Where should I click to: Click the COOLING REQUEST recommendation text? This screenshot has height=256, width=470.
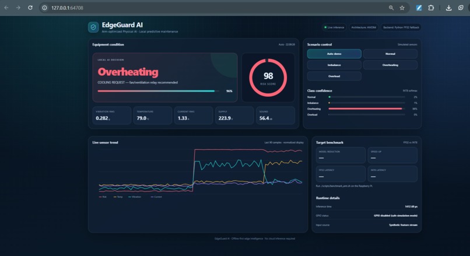[x=138, y=82]
